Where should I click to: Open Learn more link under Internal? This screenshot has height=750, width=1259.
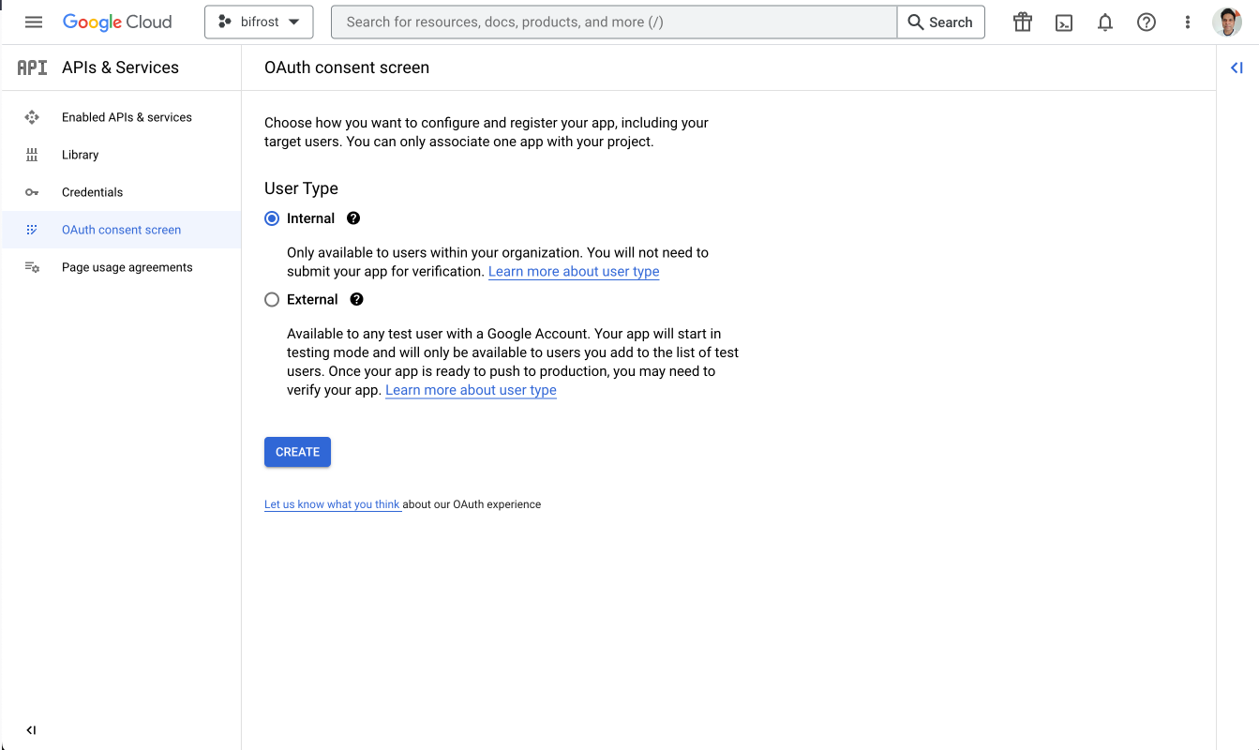tap(574, 272)
